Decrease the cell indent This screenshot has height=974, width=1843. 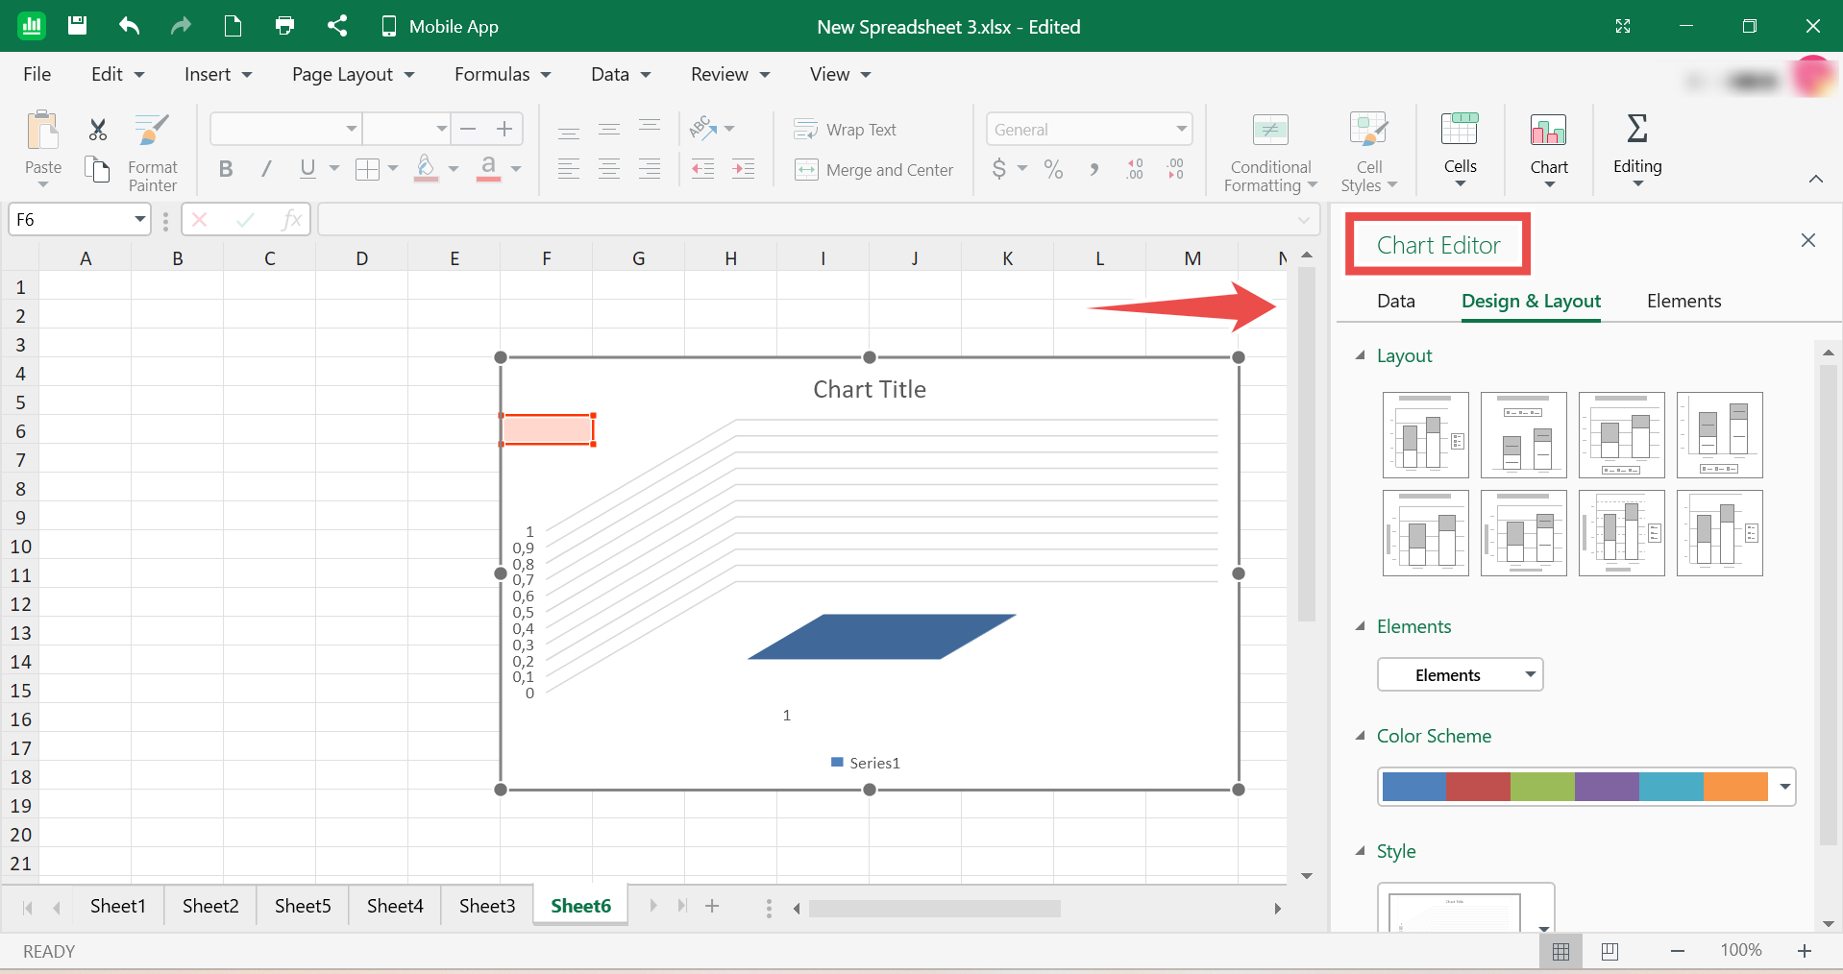703,169
